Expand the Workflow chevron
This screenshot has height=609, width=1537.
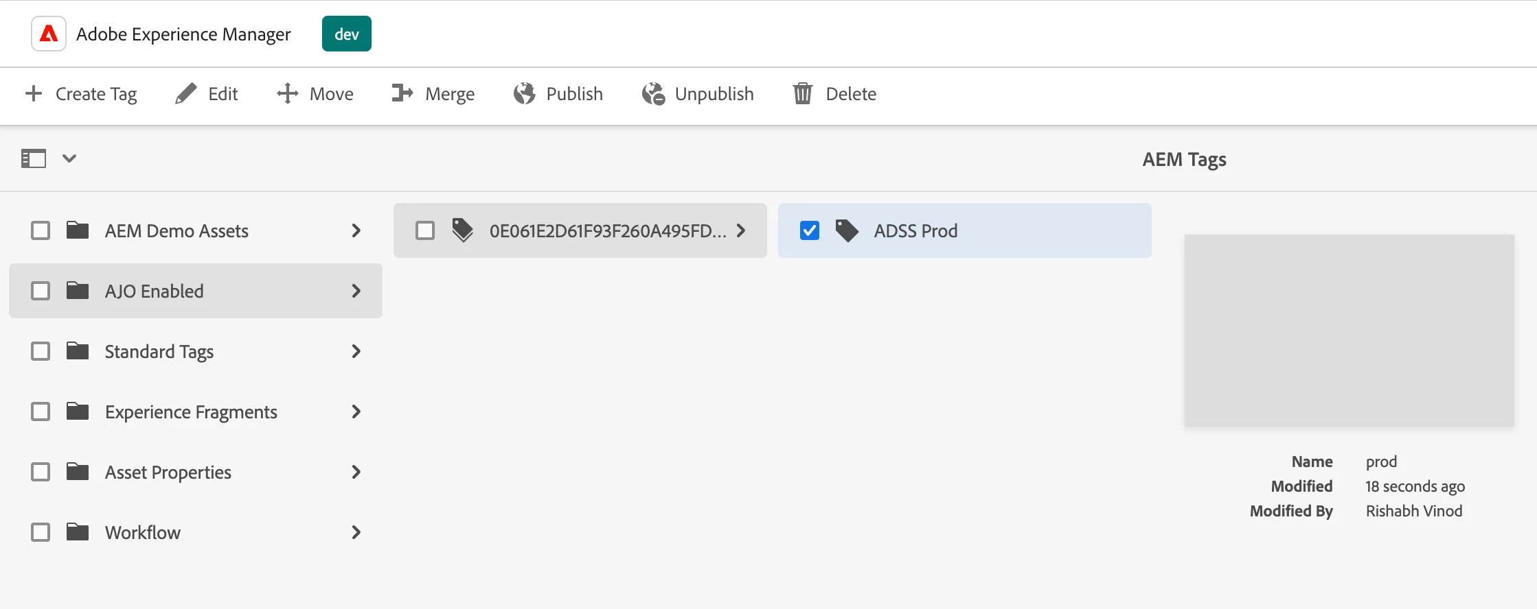356,532
